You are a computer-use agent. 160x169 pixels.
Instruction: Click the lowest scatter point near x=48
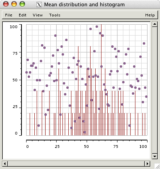pos(85,132)
